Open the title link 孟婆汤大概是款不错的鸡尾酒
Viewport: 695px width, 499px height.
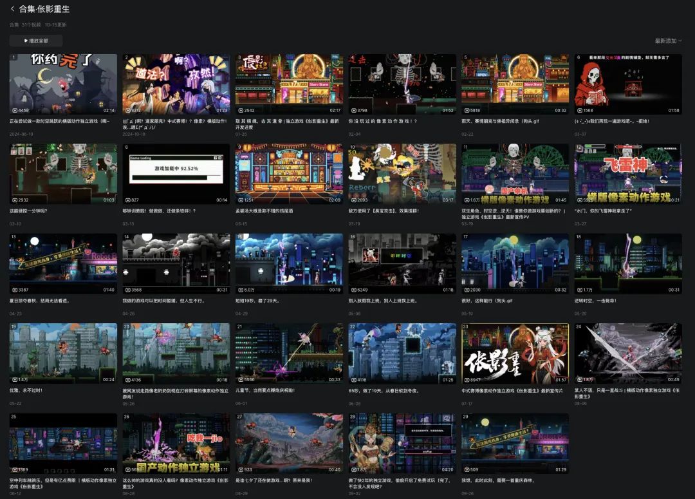coord(264,211)
